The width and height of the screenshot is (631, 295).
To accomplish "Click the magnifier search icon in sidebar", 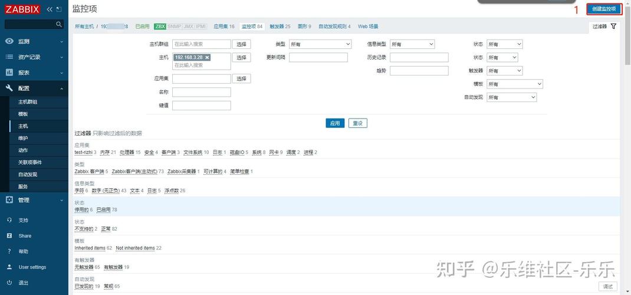I will (59, 25).
